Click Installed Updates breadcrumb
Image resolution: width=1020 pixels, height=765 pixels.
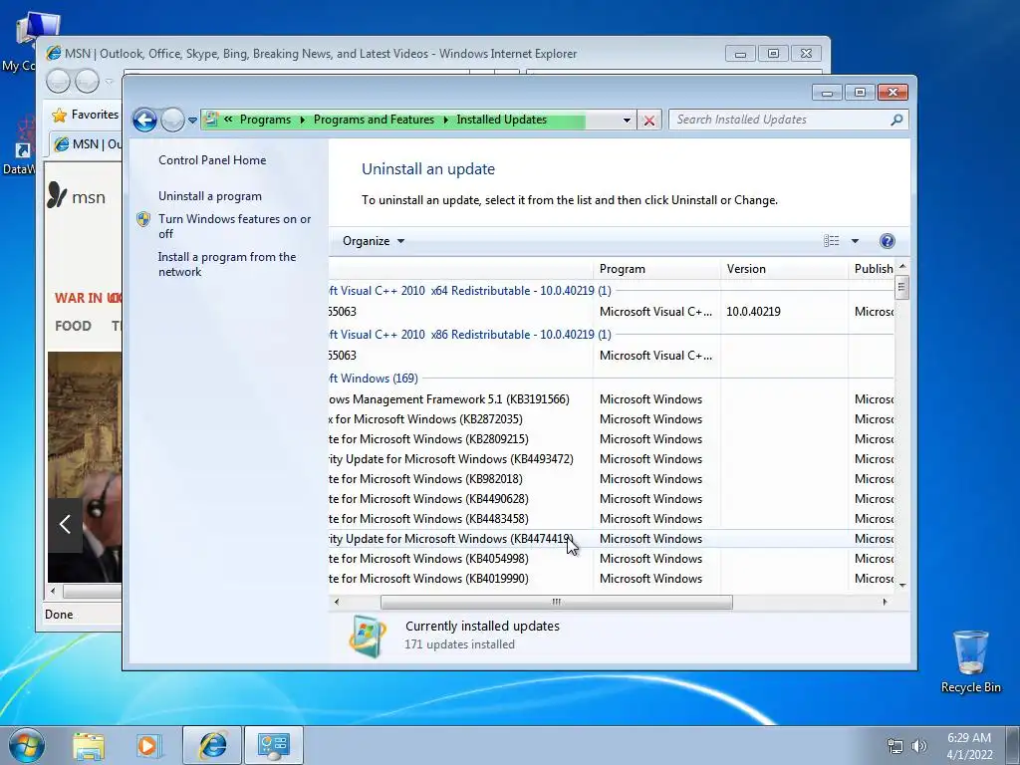tap(502, 120)
